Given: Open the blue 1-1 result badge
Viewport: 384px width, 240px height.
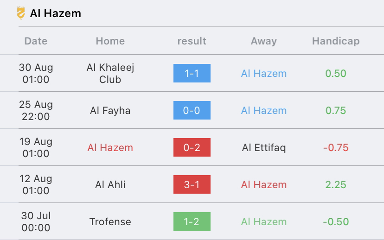Looking at the screenshot, I should 192,73.
